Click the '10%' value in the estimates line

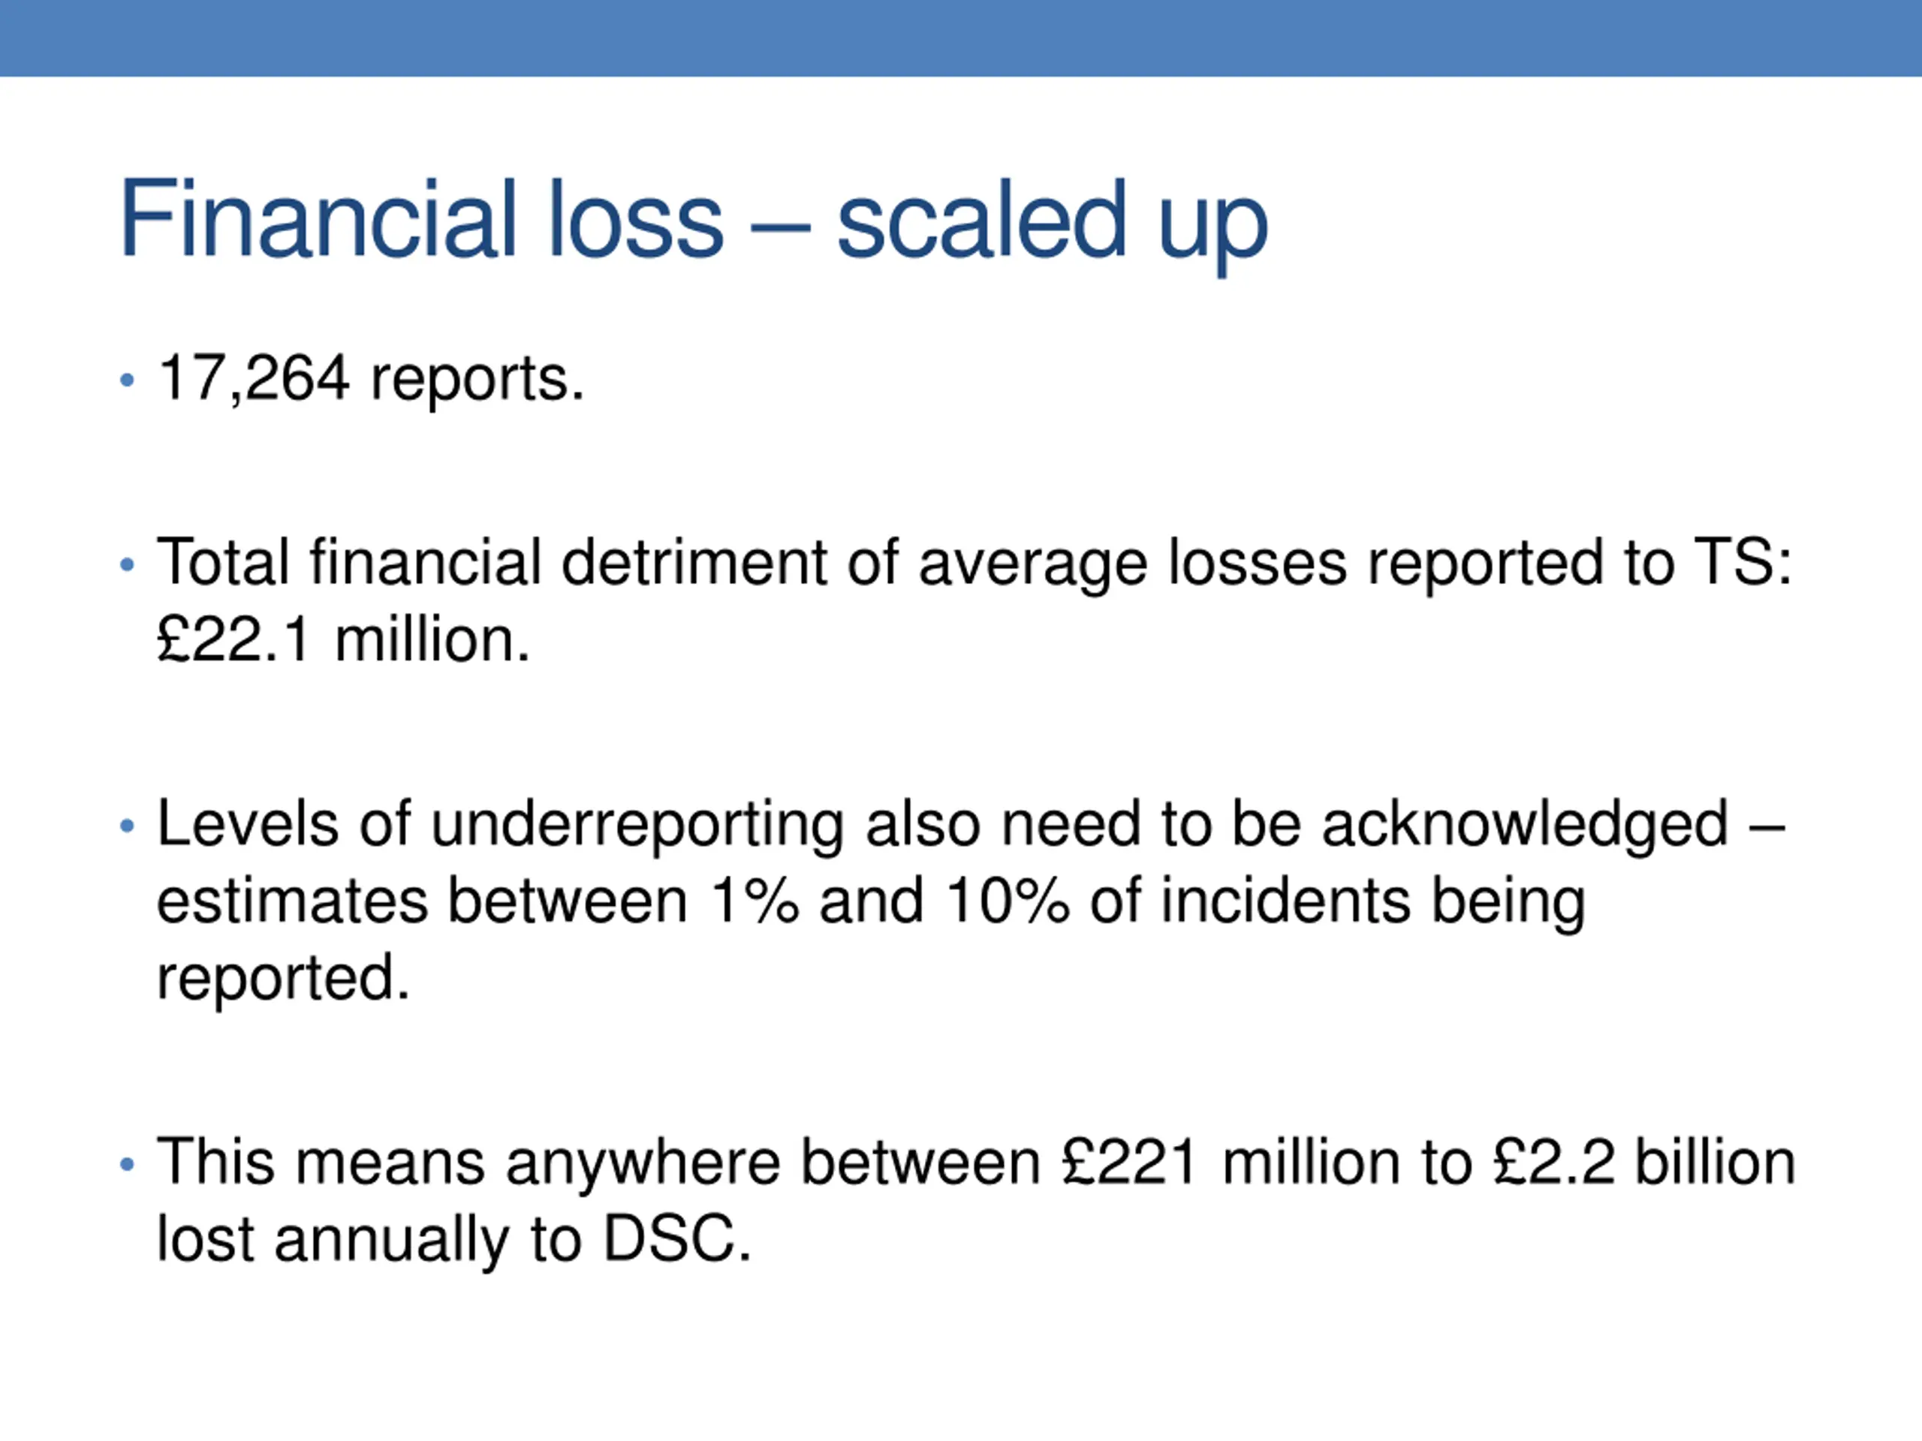[1008, 901]
